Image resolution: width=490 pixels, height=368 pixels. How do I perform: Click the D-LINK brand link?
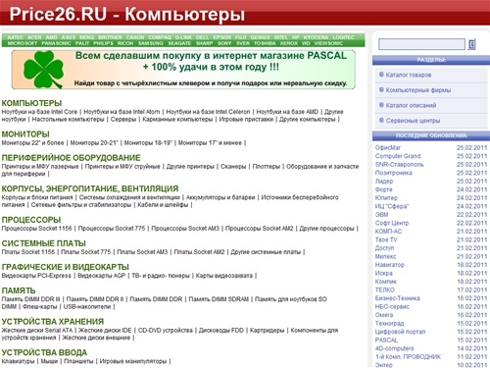[x=182, y=37]
